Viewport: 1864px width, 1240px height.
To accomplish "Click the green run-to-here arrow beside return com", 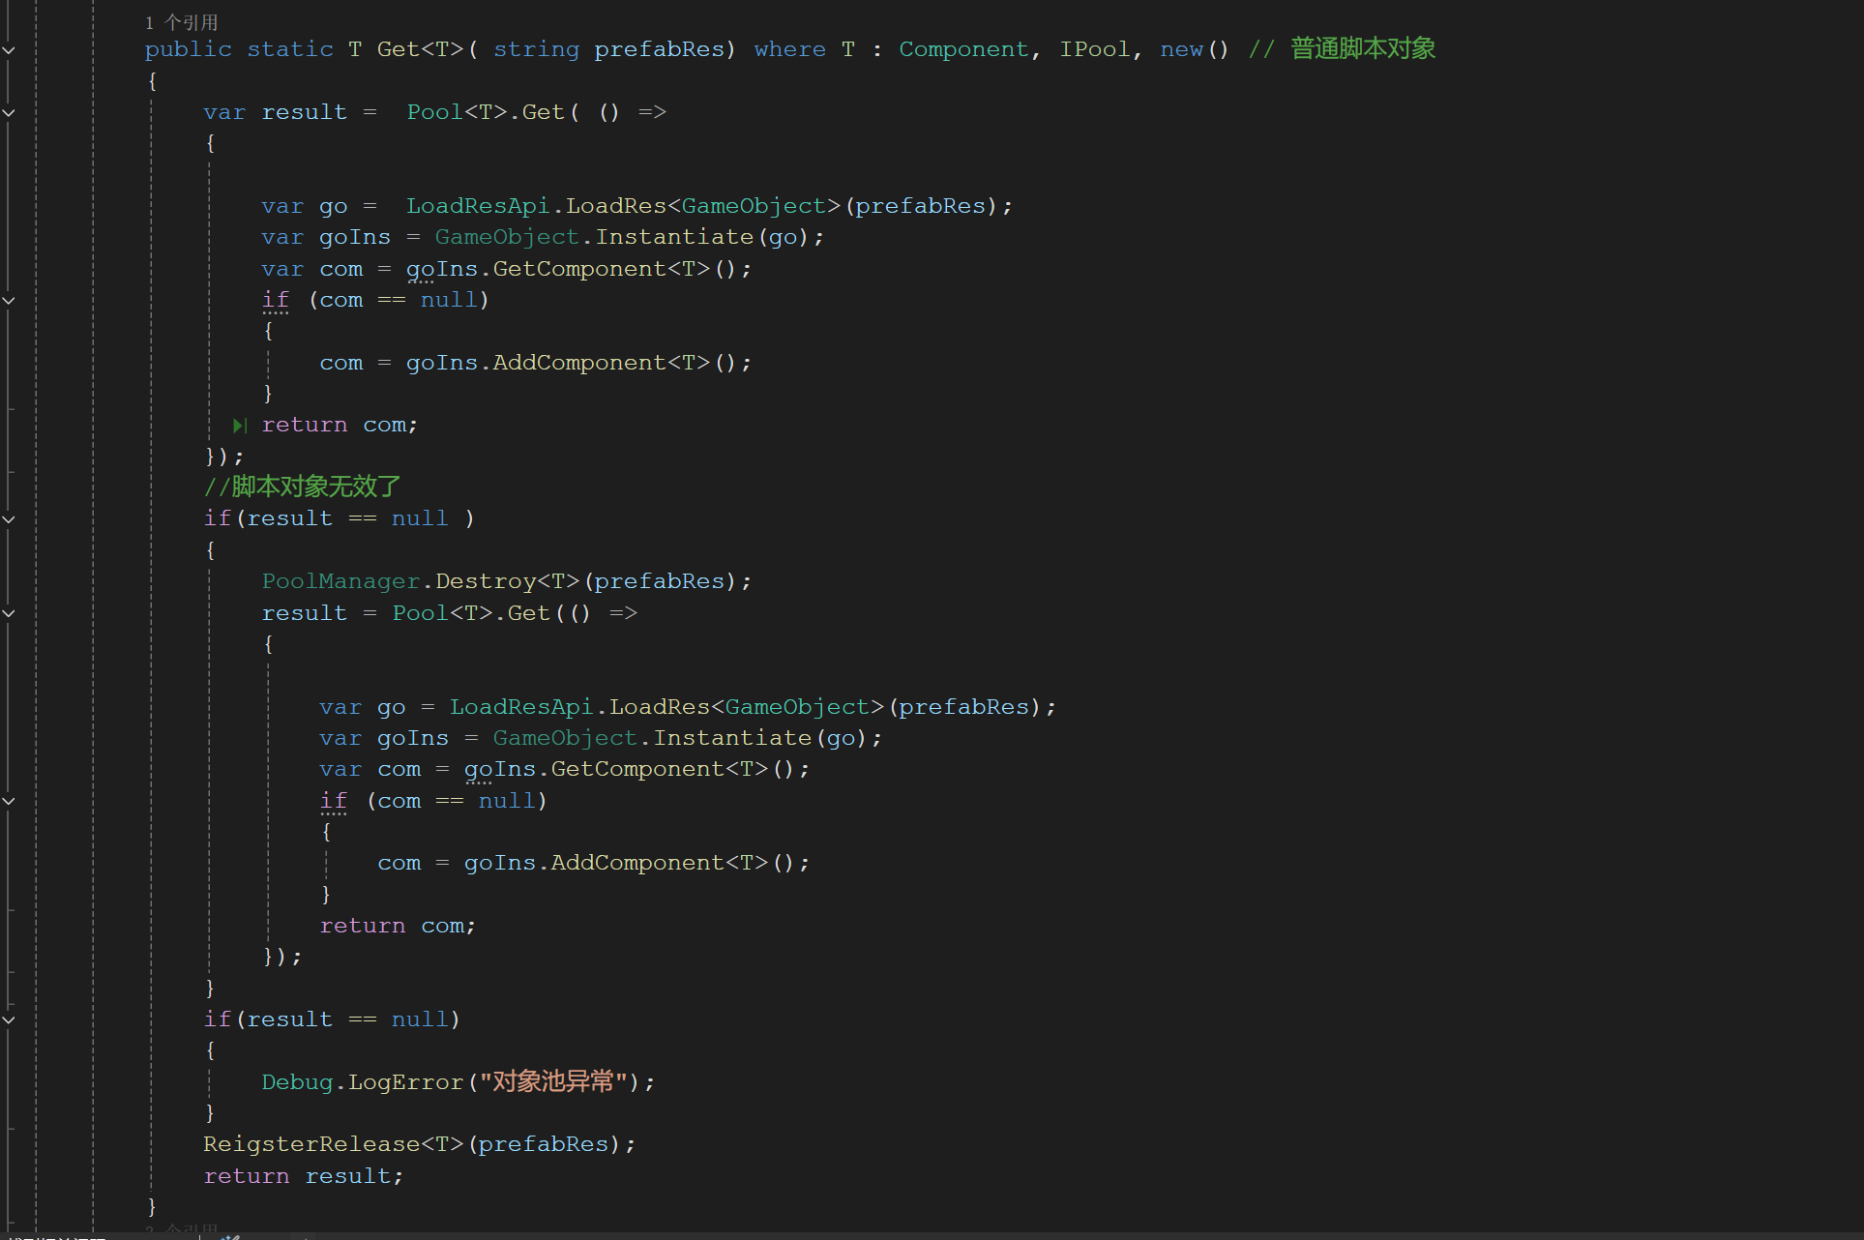I will click(240, 426).
